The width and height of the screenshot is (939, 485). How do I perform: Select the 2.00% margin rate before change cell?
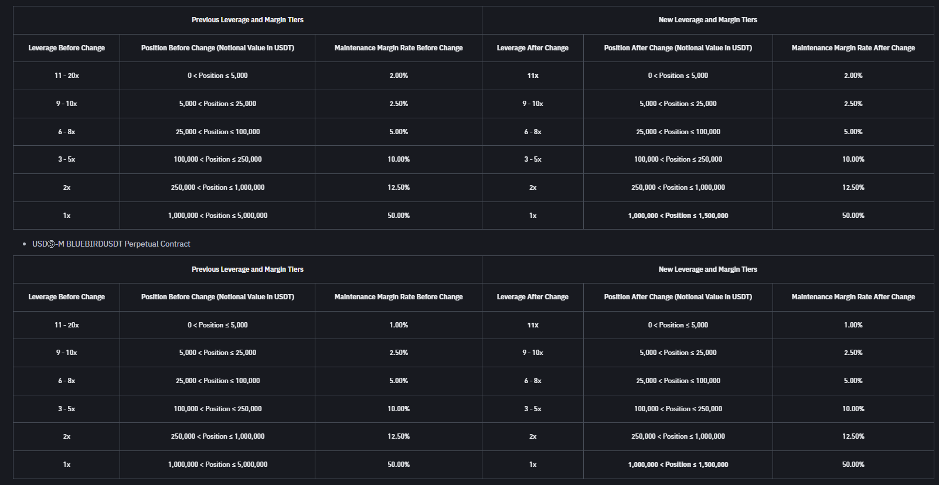click(399, 76)
